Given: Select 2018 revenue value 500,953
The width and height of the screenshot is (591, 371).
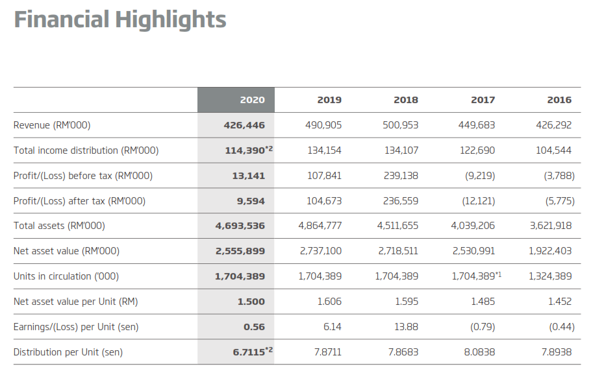Looking at the screenshot, I should click(400, 125).
